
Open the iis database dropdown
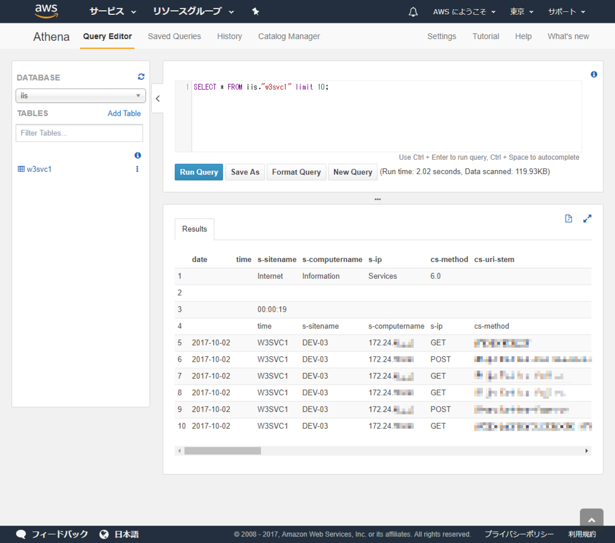click(80, 96)
